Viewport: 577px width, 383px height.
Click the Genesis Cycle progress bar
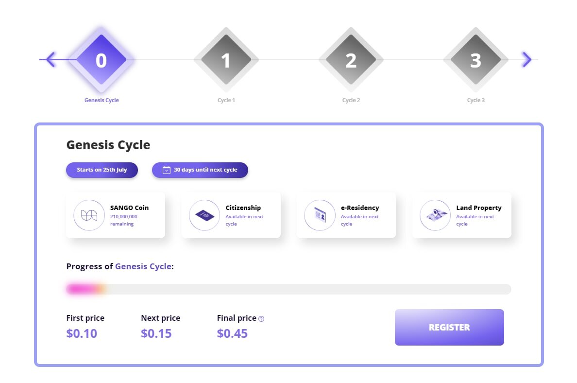[x=288, y=289]
